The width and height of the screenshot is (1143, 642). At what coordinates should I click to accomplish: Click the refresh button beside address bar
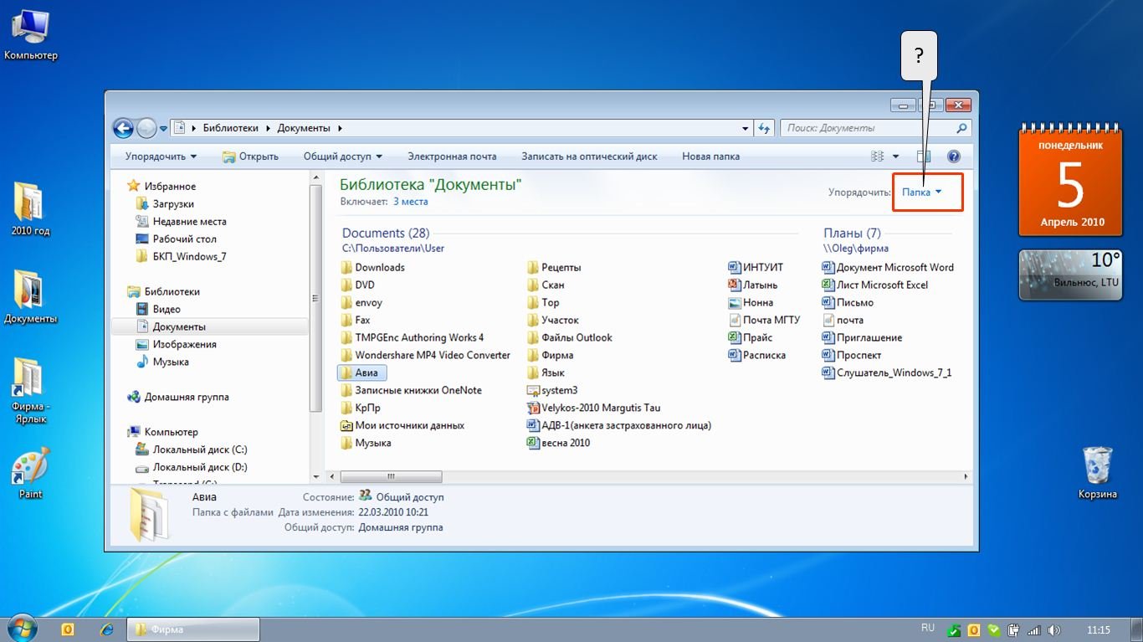(x=763, y=128)
